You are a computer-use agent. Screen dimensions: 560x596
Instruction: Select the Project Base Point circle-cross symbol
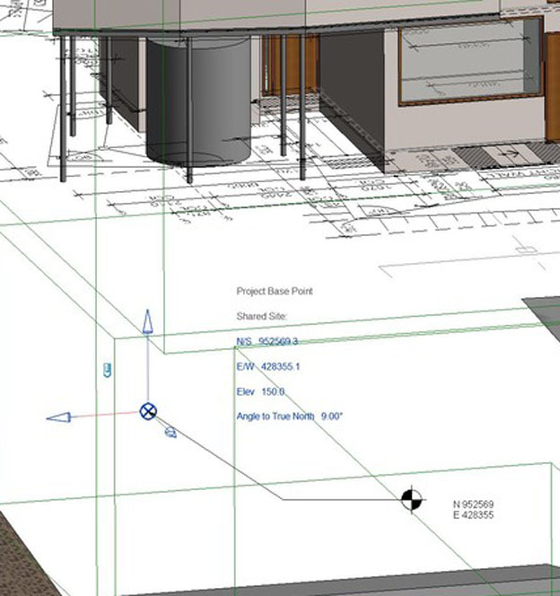[149, 411]
